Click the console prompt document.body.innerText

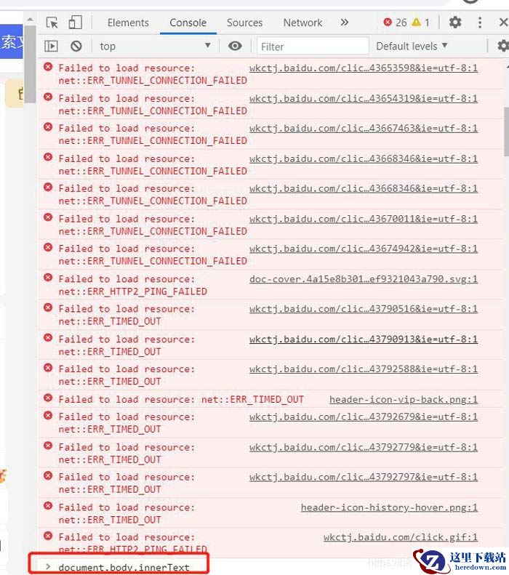[x=124, y=567]
